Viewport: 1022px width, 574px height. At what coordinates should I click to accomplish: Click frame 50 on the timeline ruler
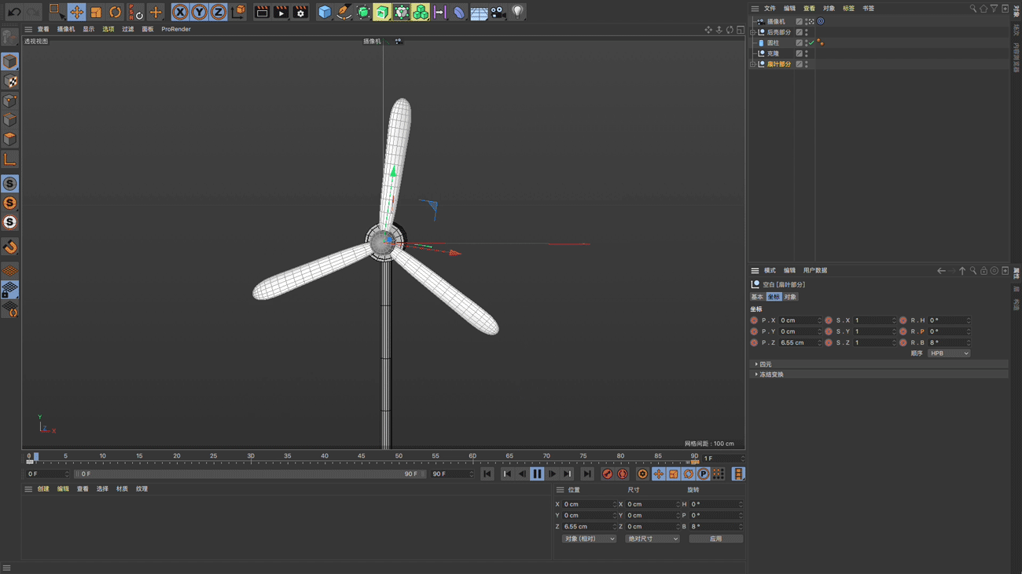click(399, 457)
